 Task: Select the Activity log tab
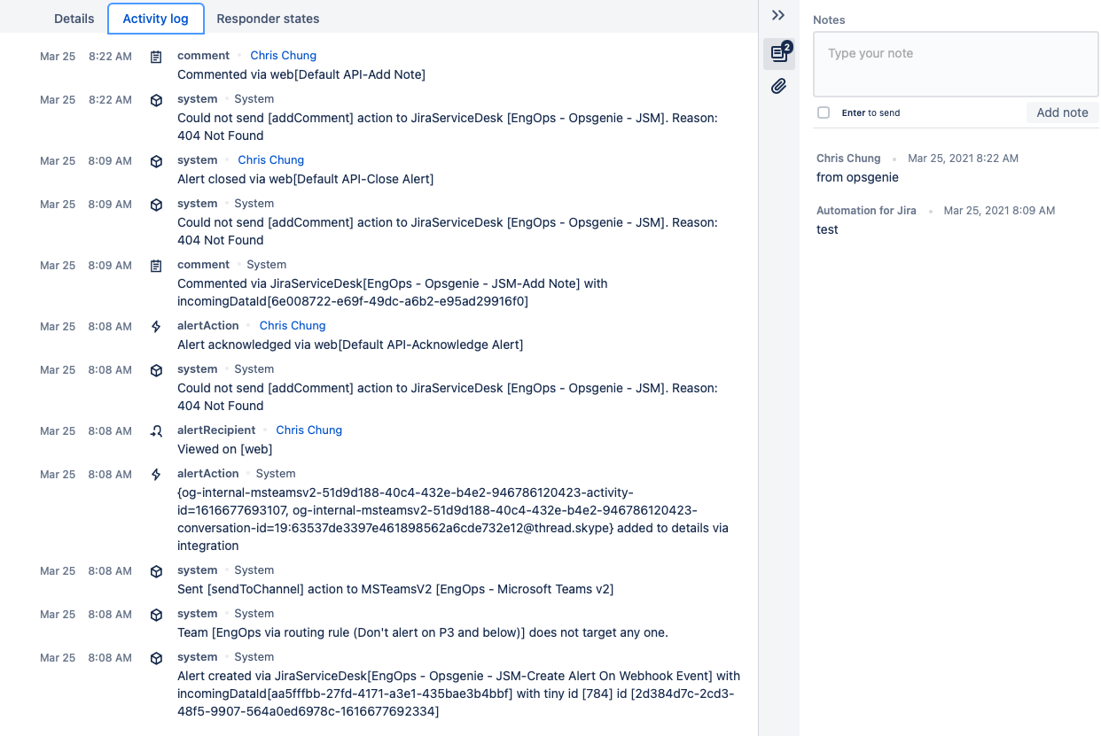pyautogui.click(x=156, y=19)
